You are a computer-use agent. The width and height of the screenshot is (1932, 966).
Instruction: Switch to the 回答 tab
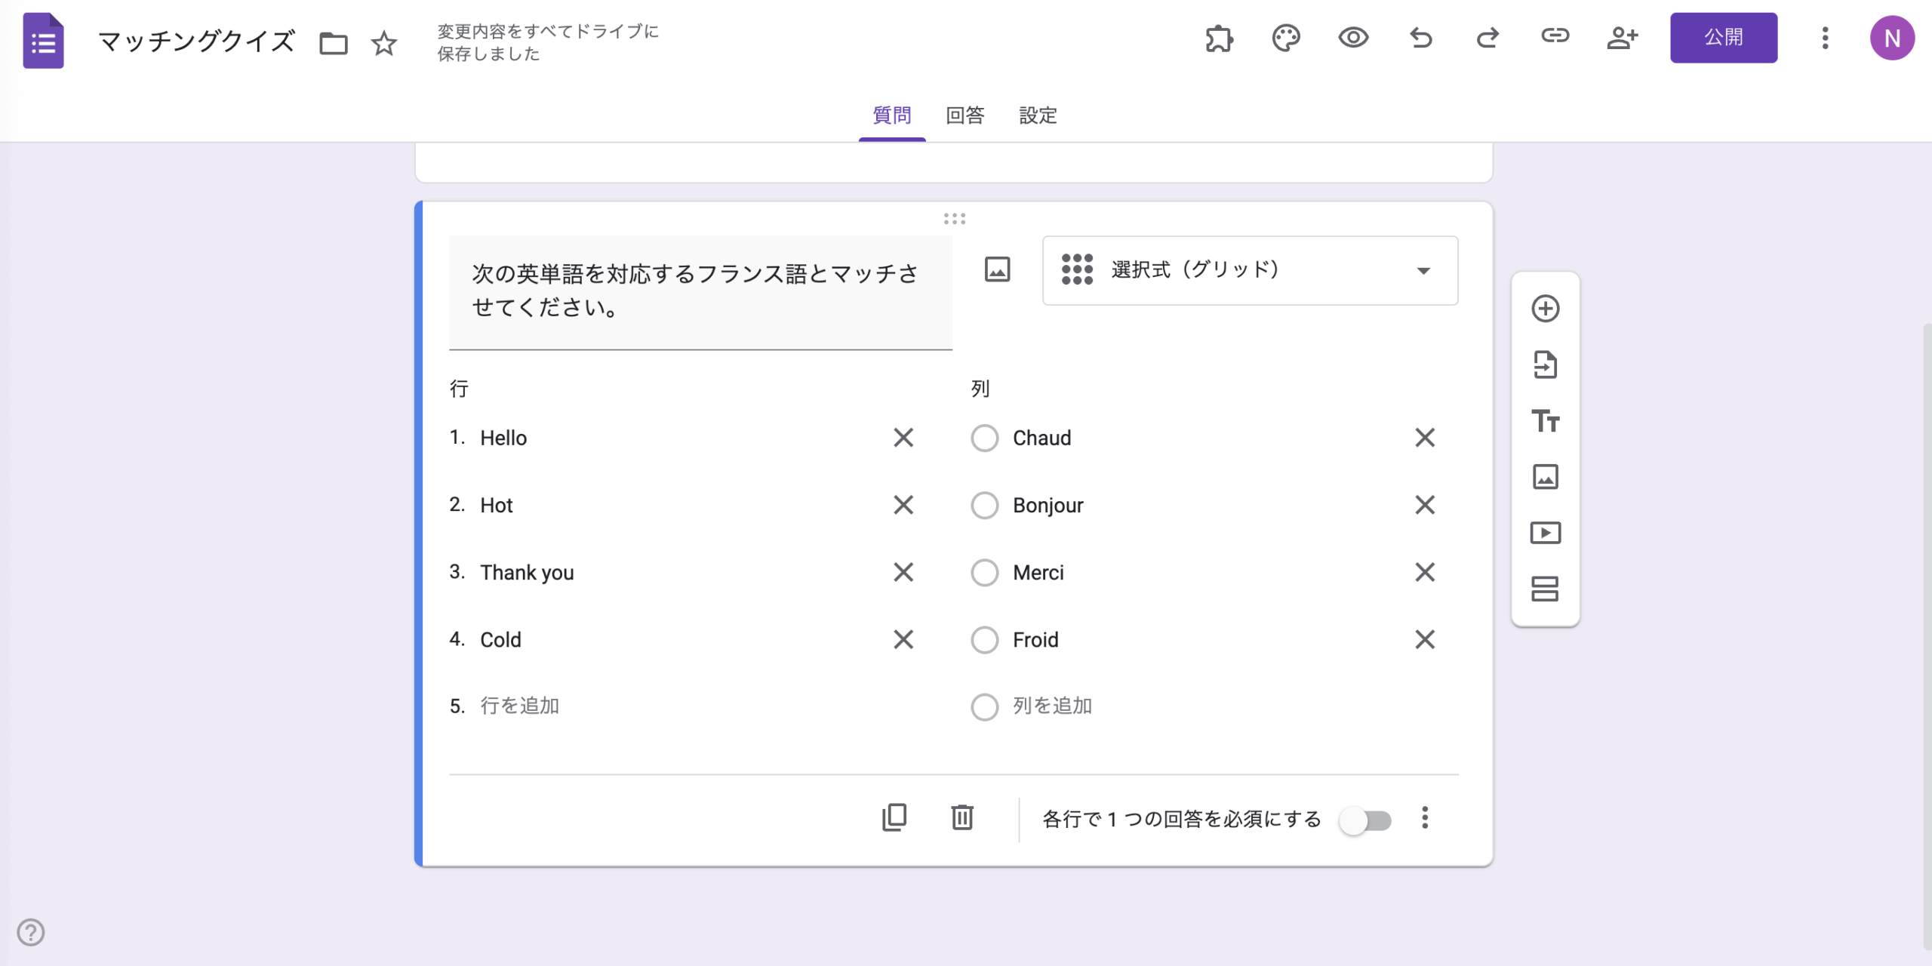coord(967,115)
